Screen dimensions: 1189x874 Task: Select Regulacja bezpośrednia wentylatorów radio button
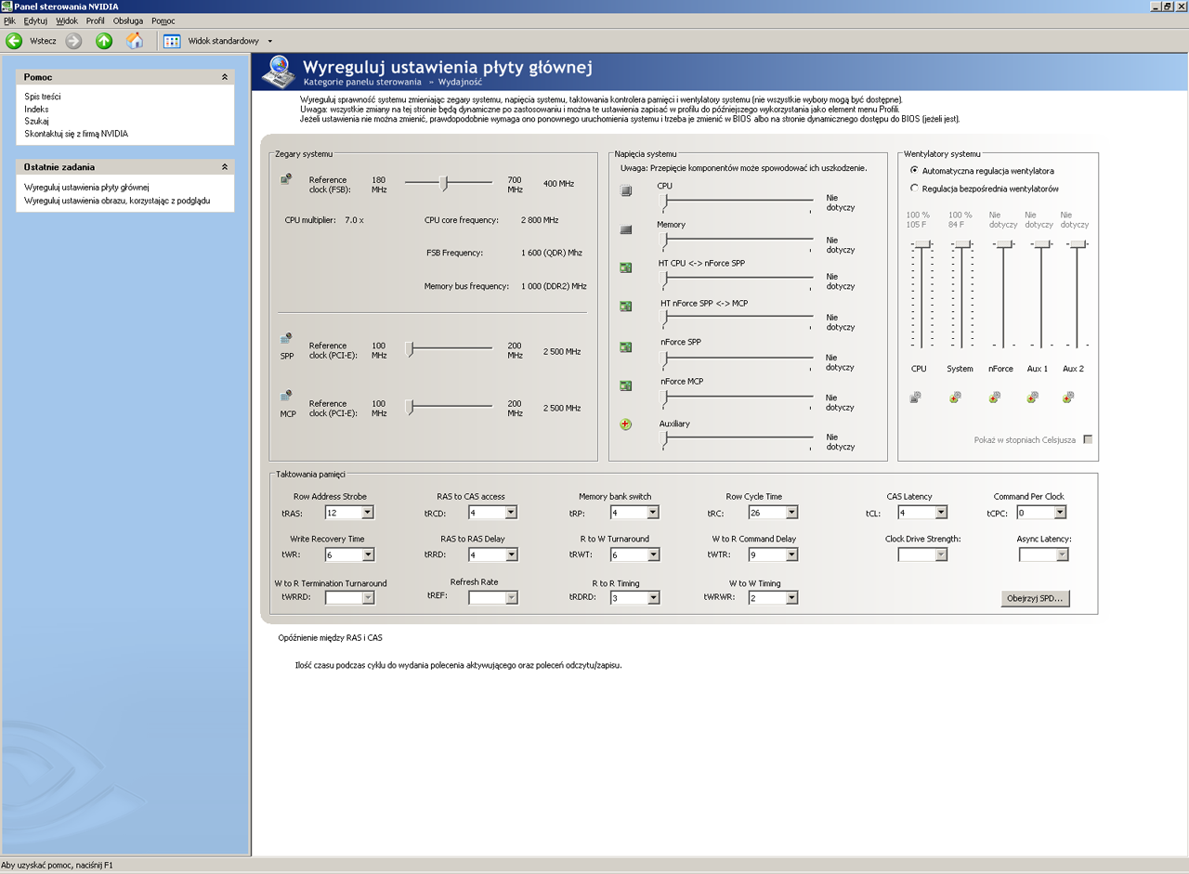tap(915, 189)
